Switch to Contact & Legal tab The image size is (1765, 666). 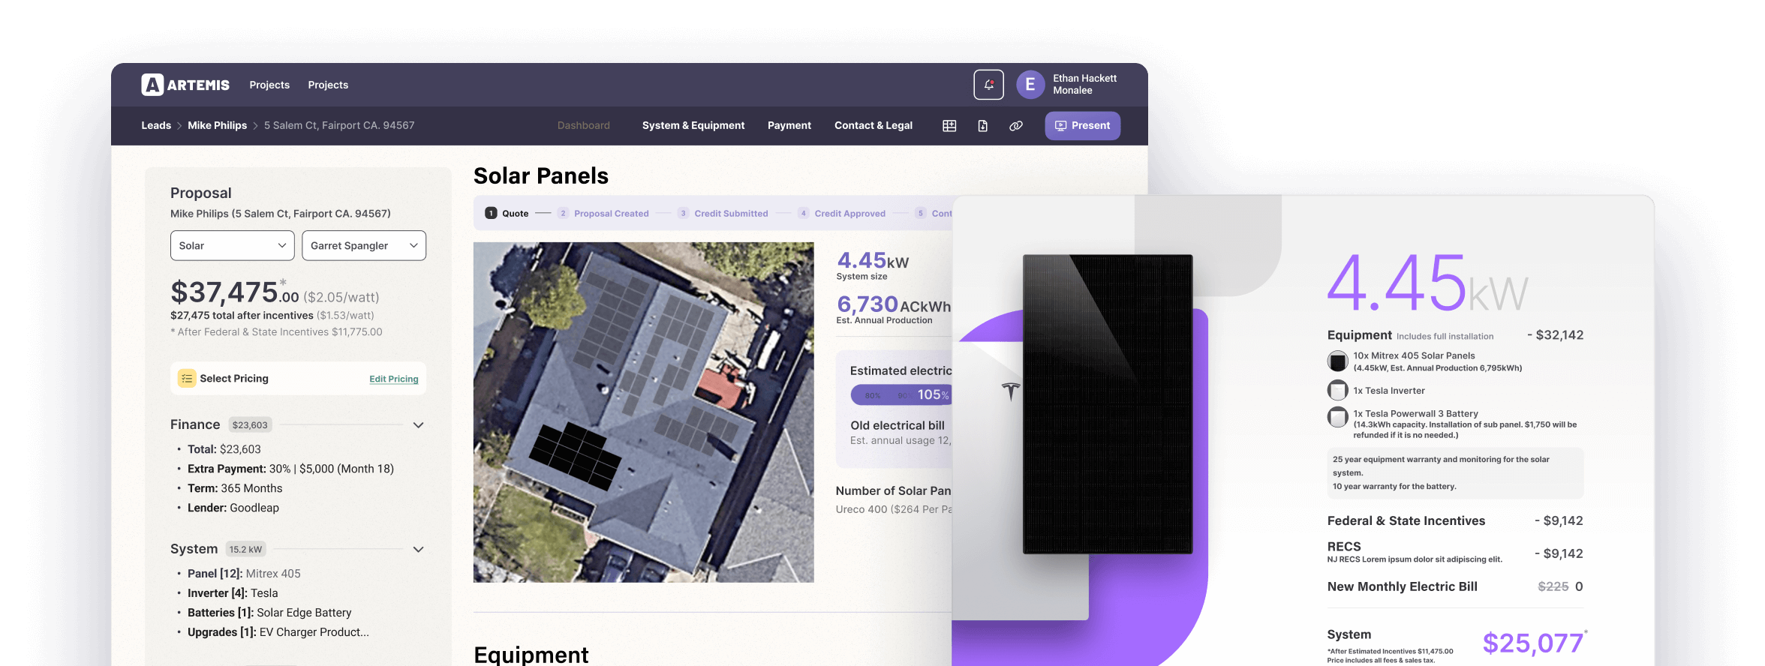[873, 126]
